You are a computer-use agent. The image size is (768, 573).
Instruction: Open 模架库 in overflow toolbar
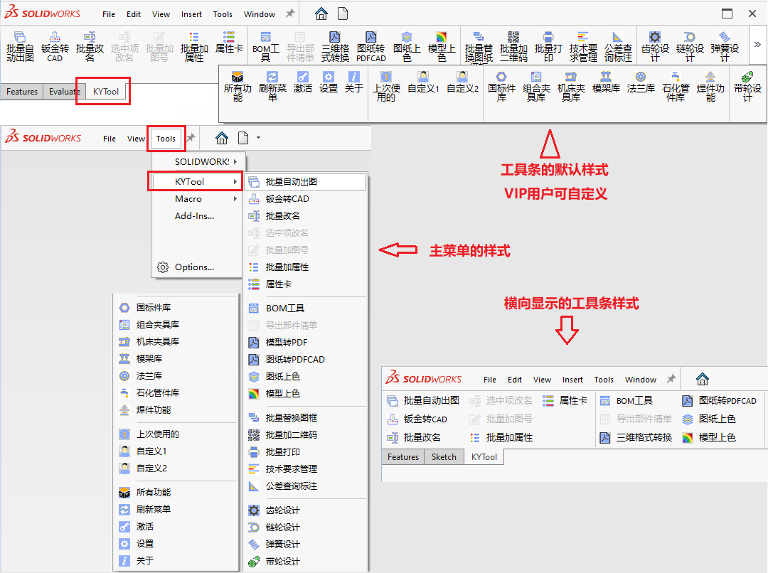[x=606, y=82]
